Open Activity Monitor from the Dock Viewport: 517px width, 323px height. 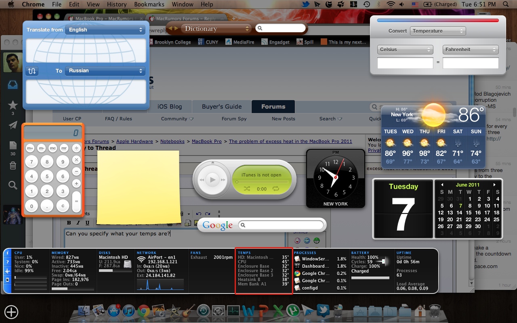(233, 311)
